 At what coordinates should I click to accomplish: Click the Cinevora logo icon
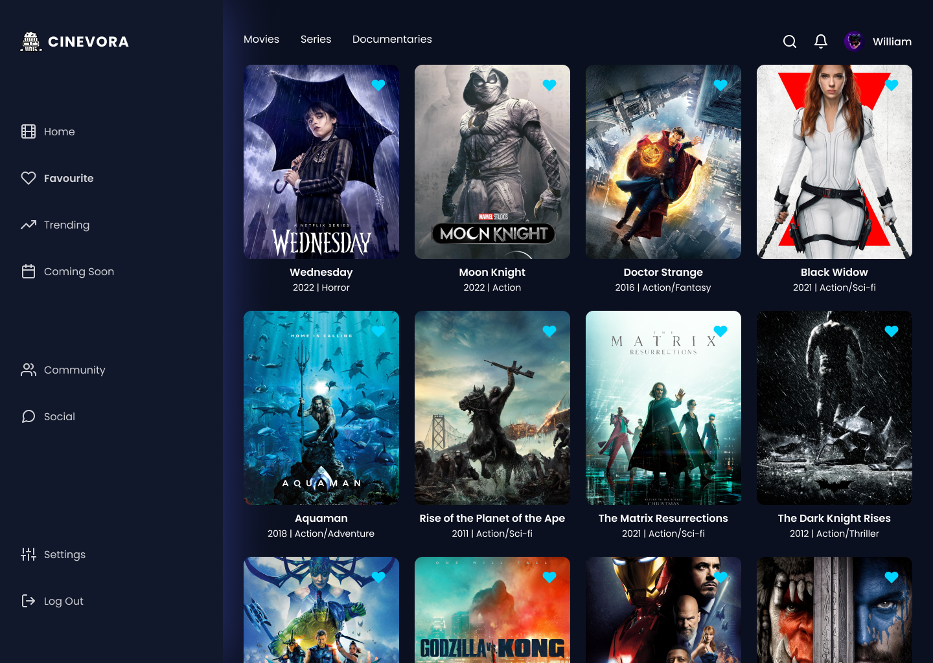30,41
